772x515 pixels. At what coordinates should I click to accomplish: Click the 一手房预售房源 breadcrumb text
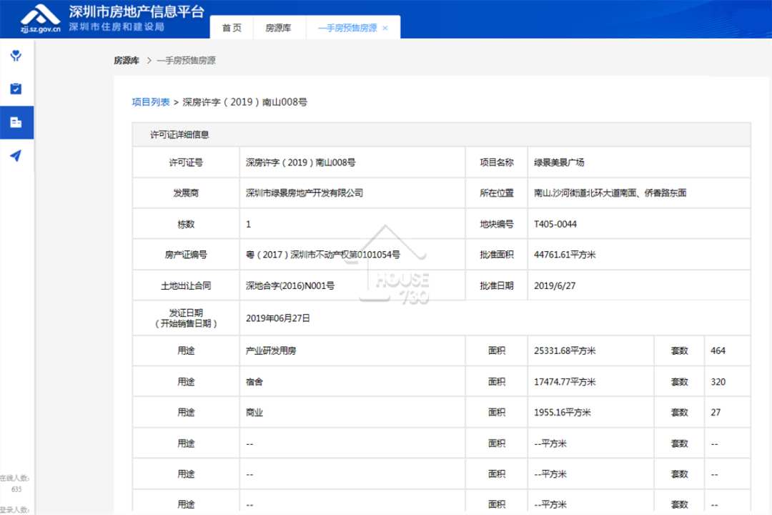click(x=186, y=61)
